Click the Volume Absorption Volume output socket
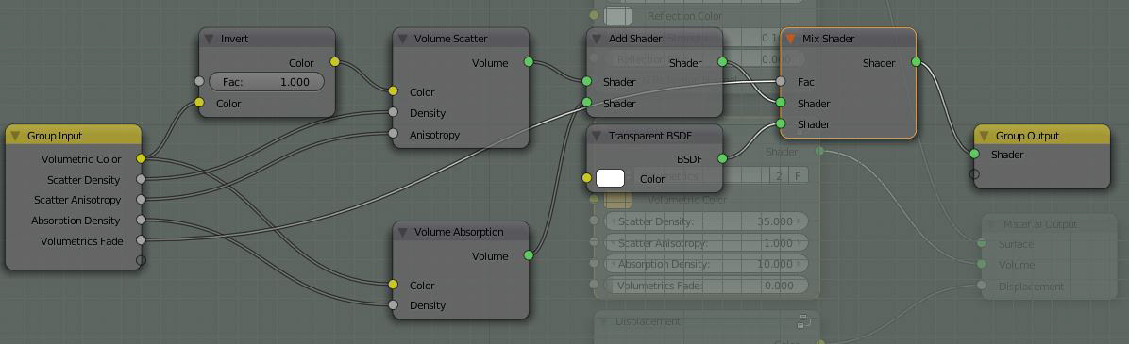 point(530,255)
